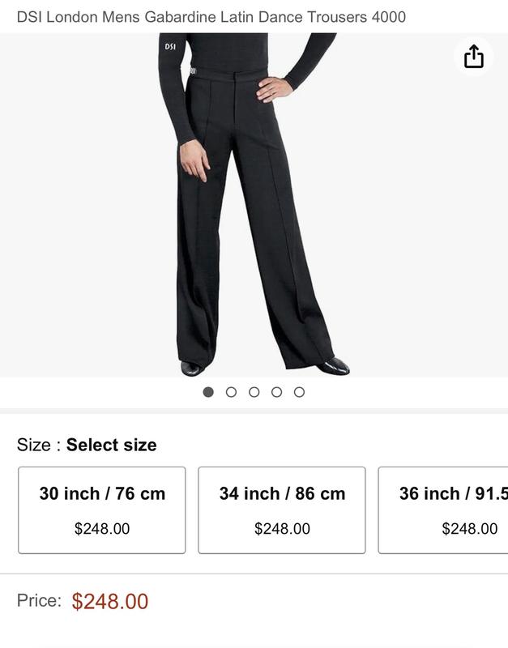Image resolution: width=508 pixels, height=648 pixels.
Task: Tap the share icon on product image
Action: (473, 56)
